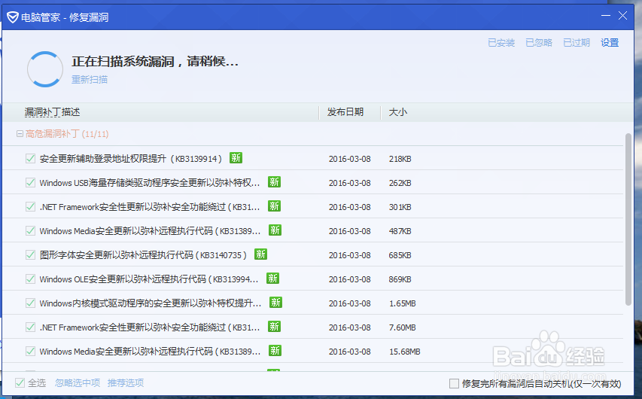Click 新 badge on 487KB Windows Media row

point(275,230)
